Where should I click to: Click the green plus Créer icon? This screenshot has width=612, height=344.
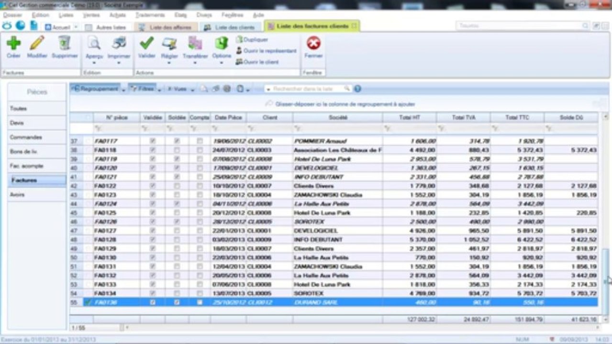pyautogui.click(x=13, y=43)
